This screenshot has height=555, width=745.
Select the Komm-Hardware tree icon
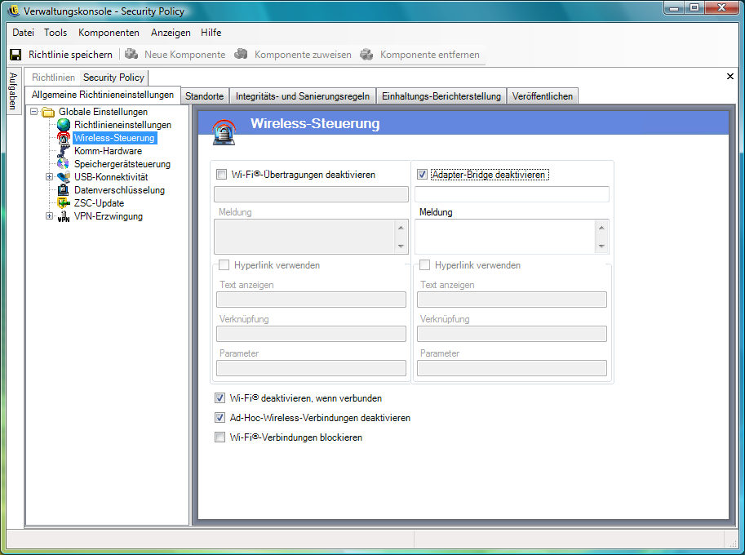64,151
